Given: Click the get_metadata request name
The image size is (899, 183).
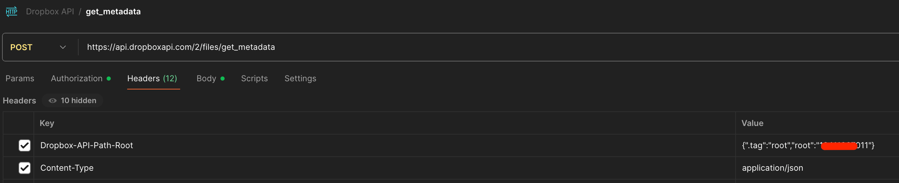Looking at the screenshot, I should pos(113,12).
